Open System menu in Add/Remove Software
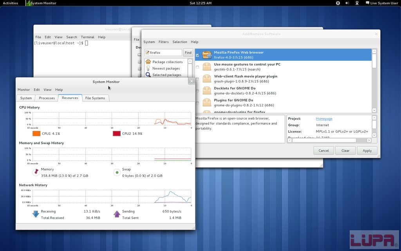Screen dimensions: 401x251 [149, 42]
